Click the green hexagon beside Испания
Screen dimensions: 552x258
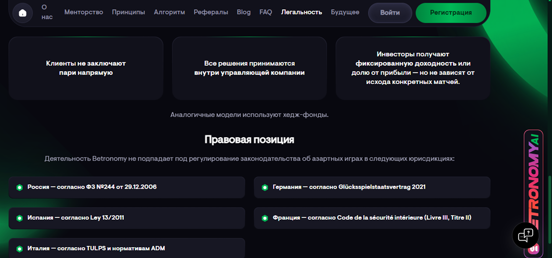pos(20,218)
